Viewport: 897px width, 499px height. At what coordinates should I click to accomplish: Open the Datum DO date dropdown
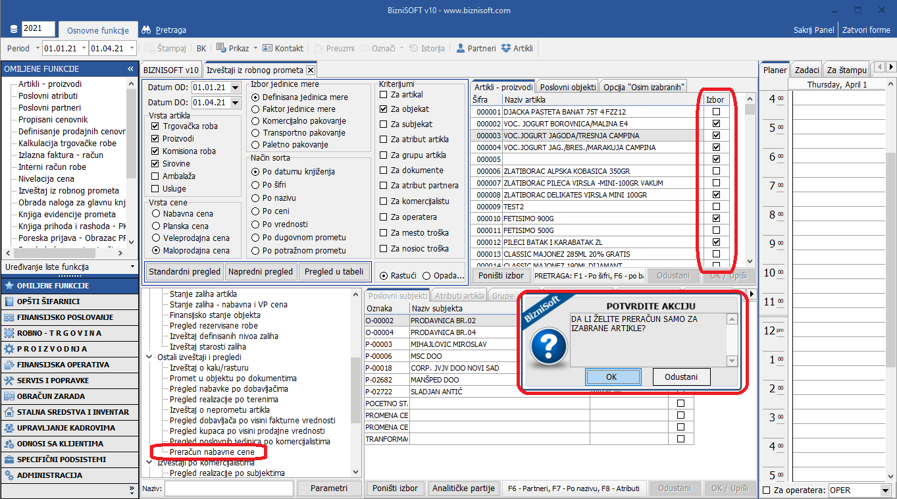(x=235, y=103)
